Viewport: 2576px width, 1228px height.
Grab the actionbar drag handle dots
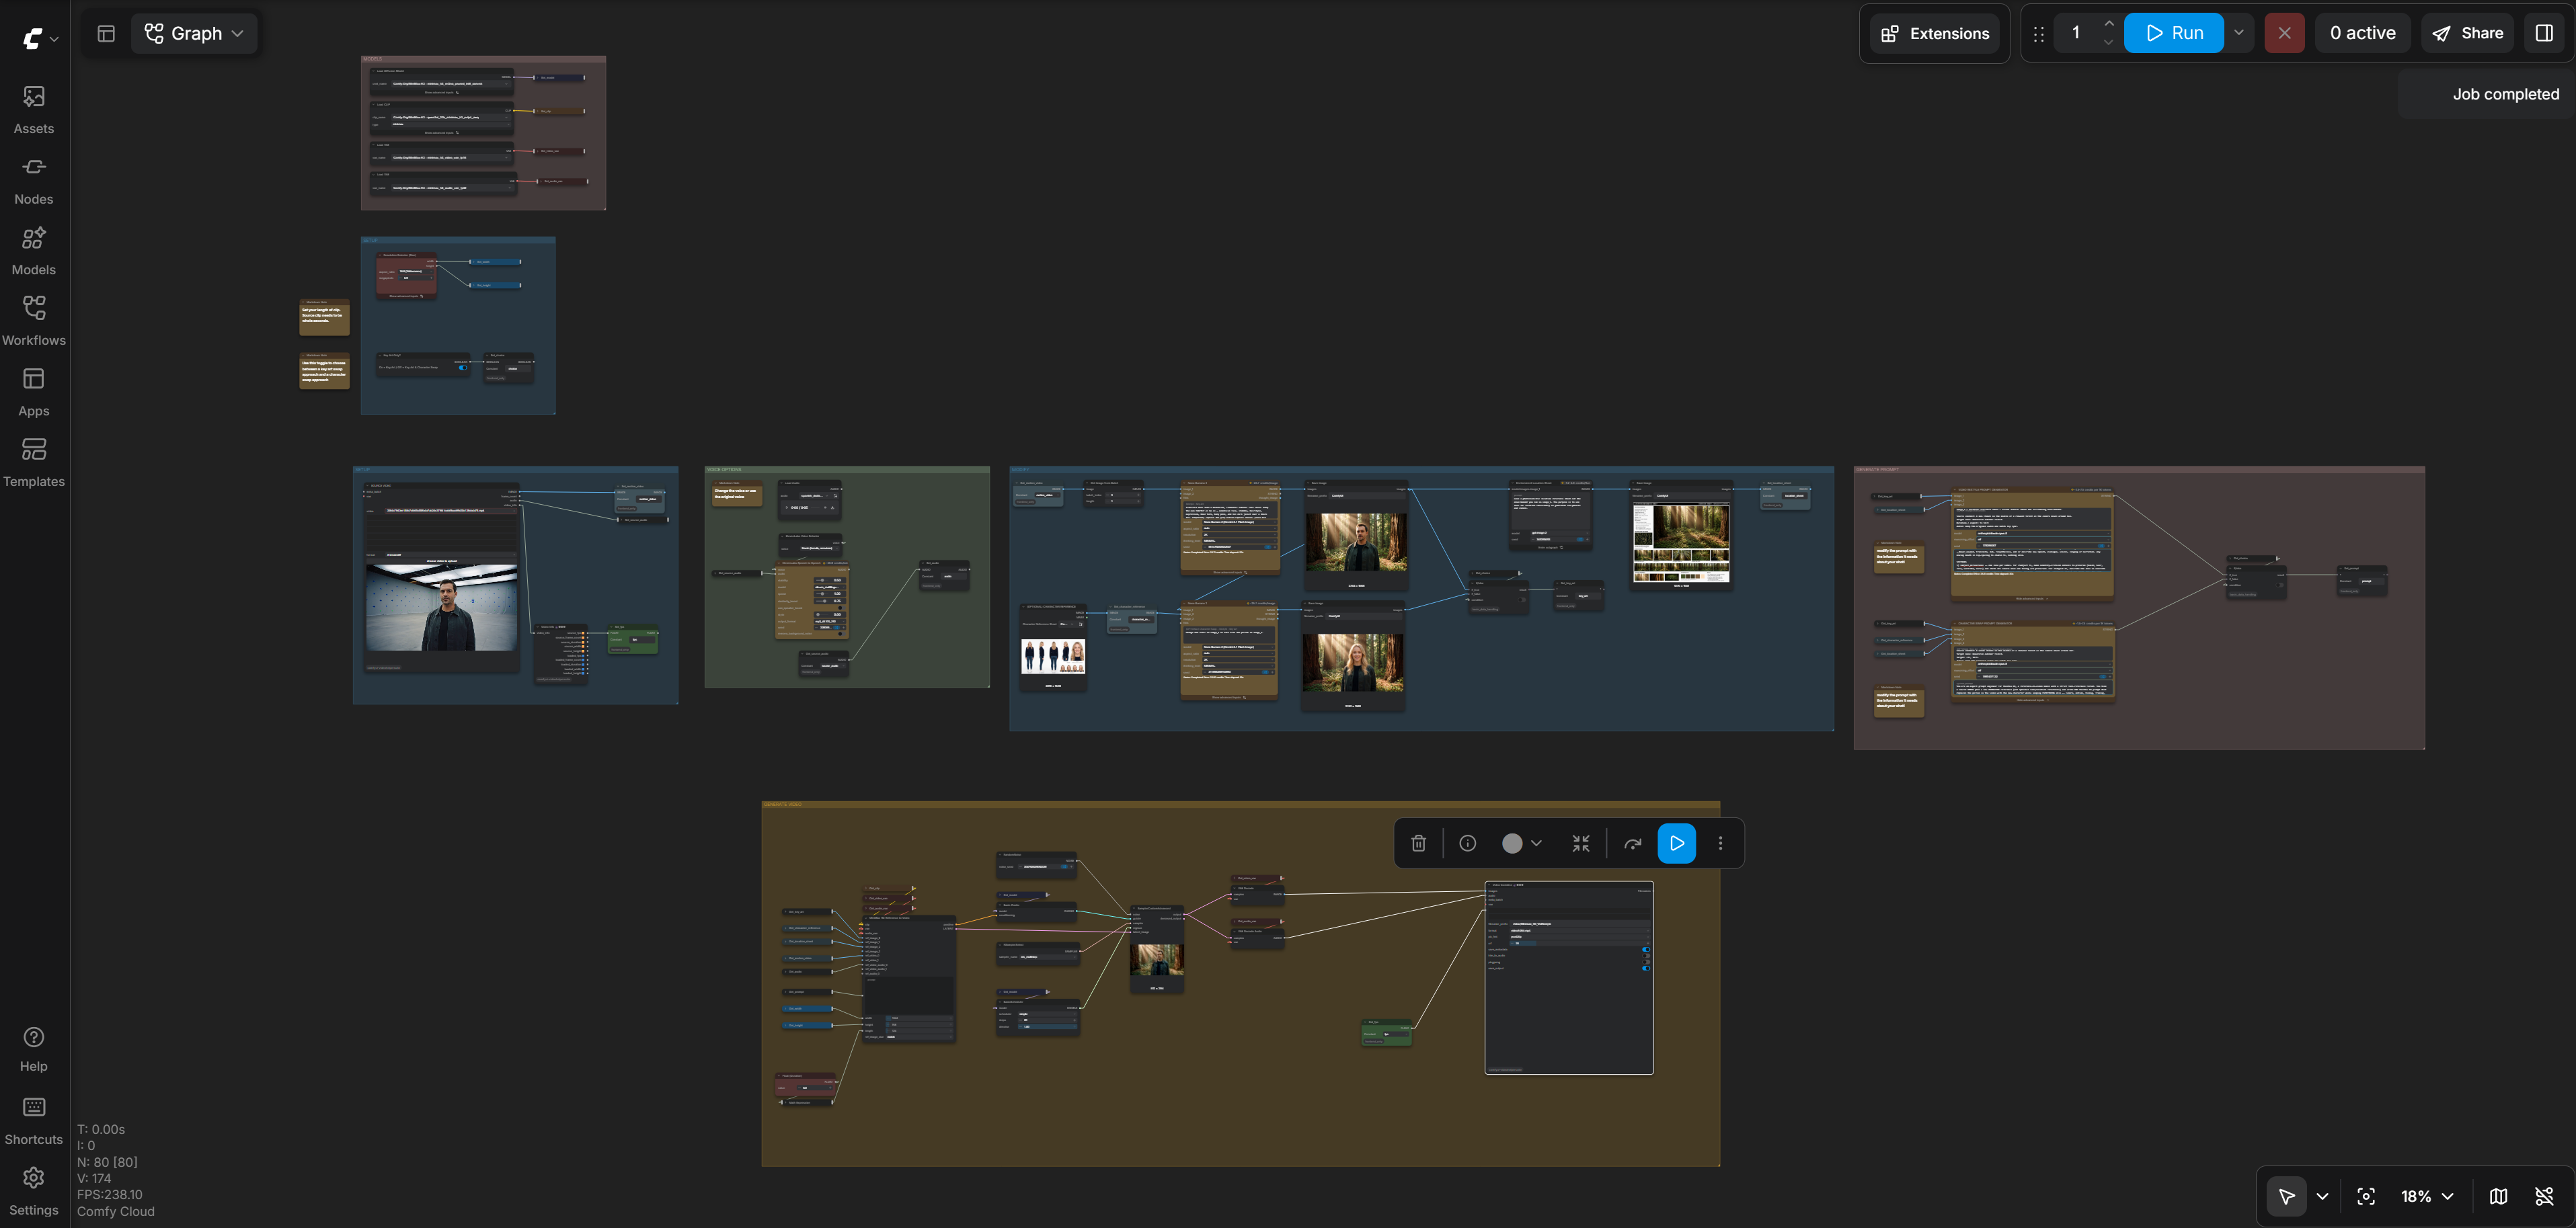coord(2038,33)
